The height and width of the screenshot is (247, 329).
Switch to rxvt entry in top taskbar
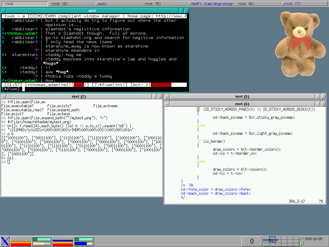24,3
